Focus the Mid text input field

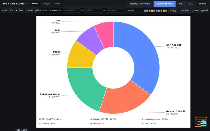(x=115, y=10)
